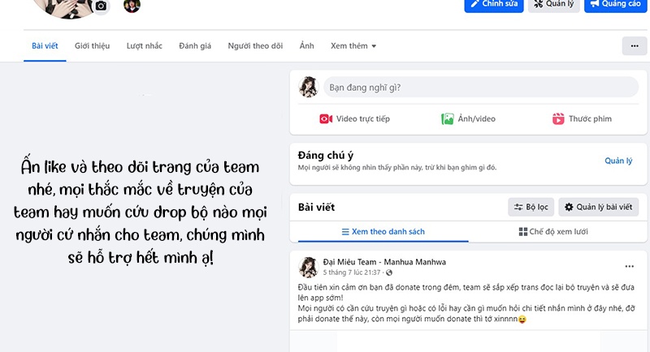The height and width of the screenshot is (352, 650).
Task: Click the camera icon on profile picture
Action: tap(101, 6)
